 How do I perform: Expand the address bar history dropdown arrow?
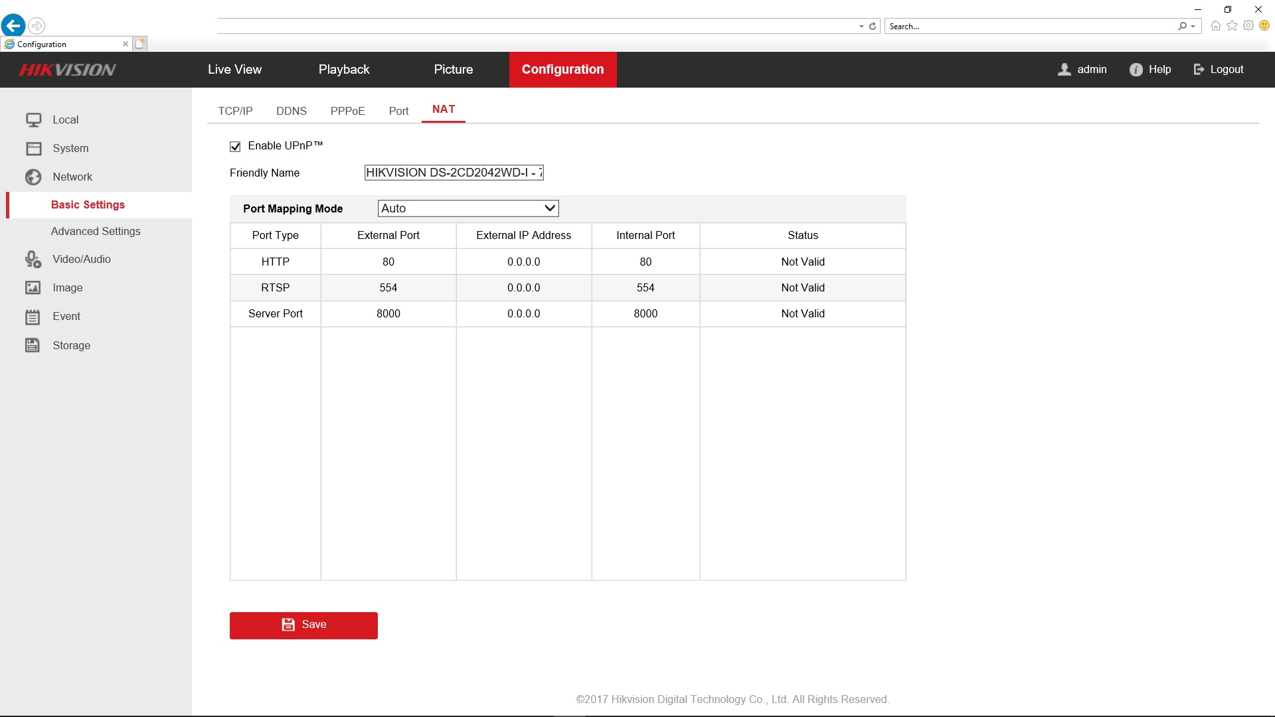[861, 27]
